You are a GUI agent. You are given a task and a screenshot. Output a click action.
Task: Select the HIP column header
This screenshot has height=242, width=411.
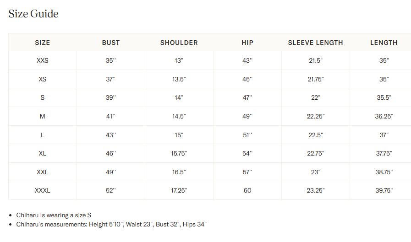tap(247, 43)
